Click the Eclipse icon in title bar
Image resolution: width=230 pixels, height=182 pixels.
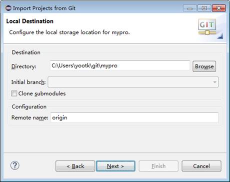click(8, 8)
